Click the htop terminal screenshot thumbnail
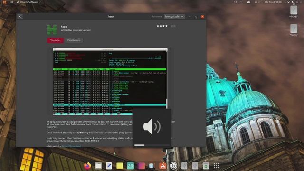 (x=110, y=81)
